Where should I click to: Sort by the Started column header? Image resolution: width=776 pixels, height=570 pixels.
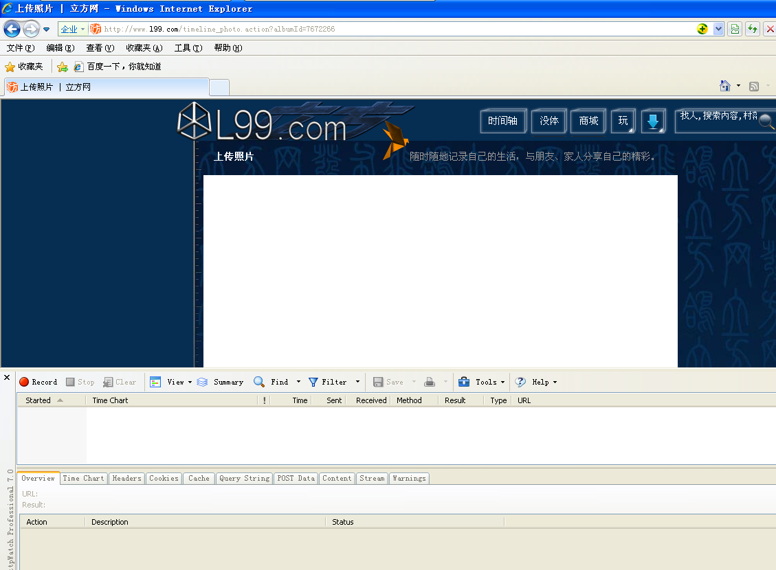pos(38,400)
